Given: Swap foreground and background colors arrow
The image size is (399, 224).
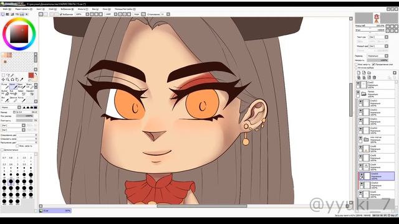Looking at the screenshot, I should (36, 74).
